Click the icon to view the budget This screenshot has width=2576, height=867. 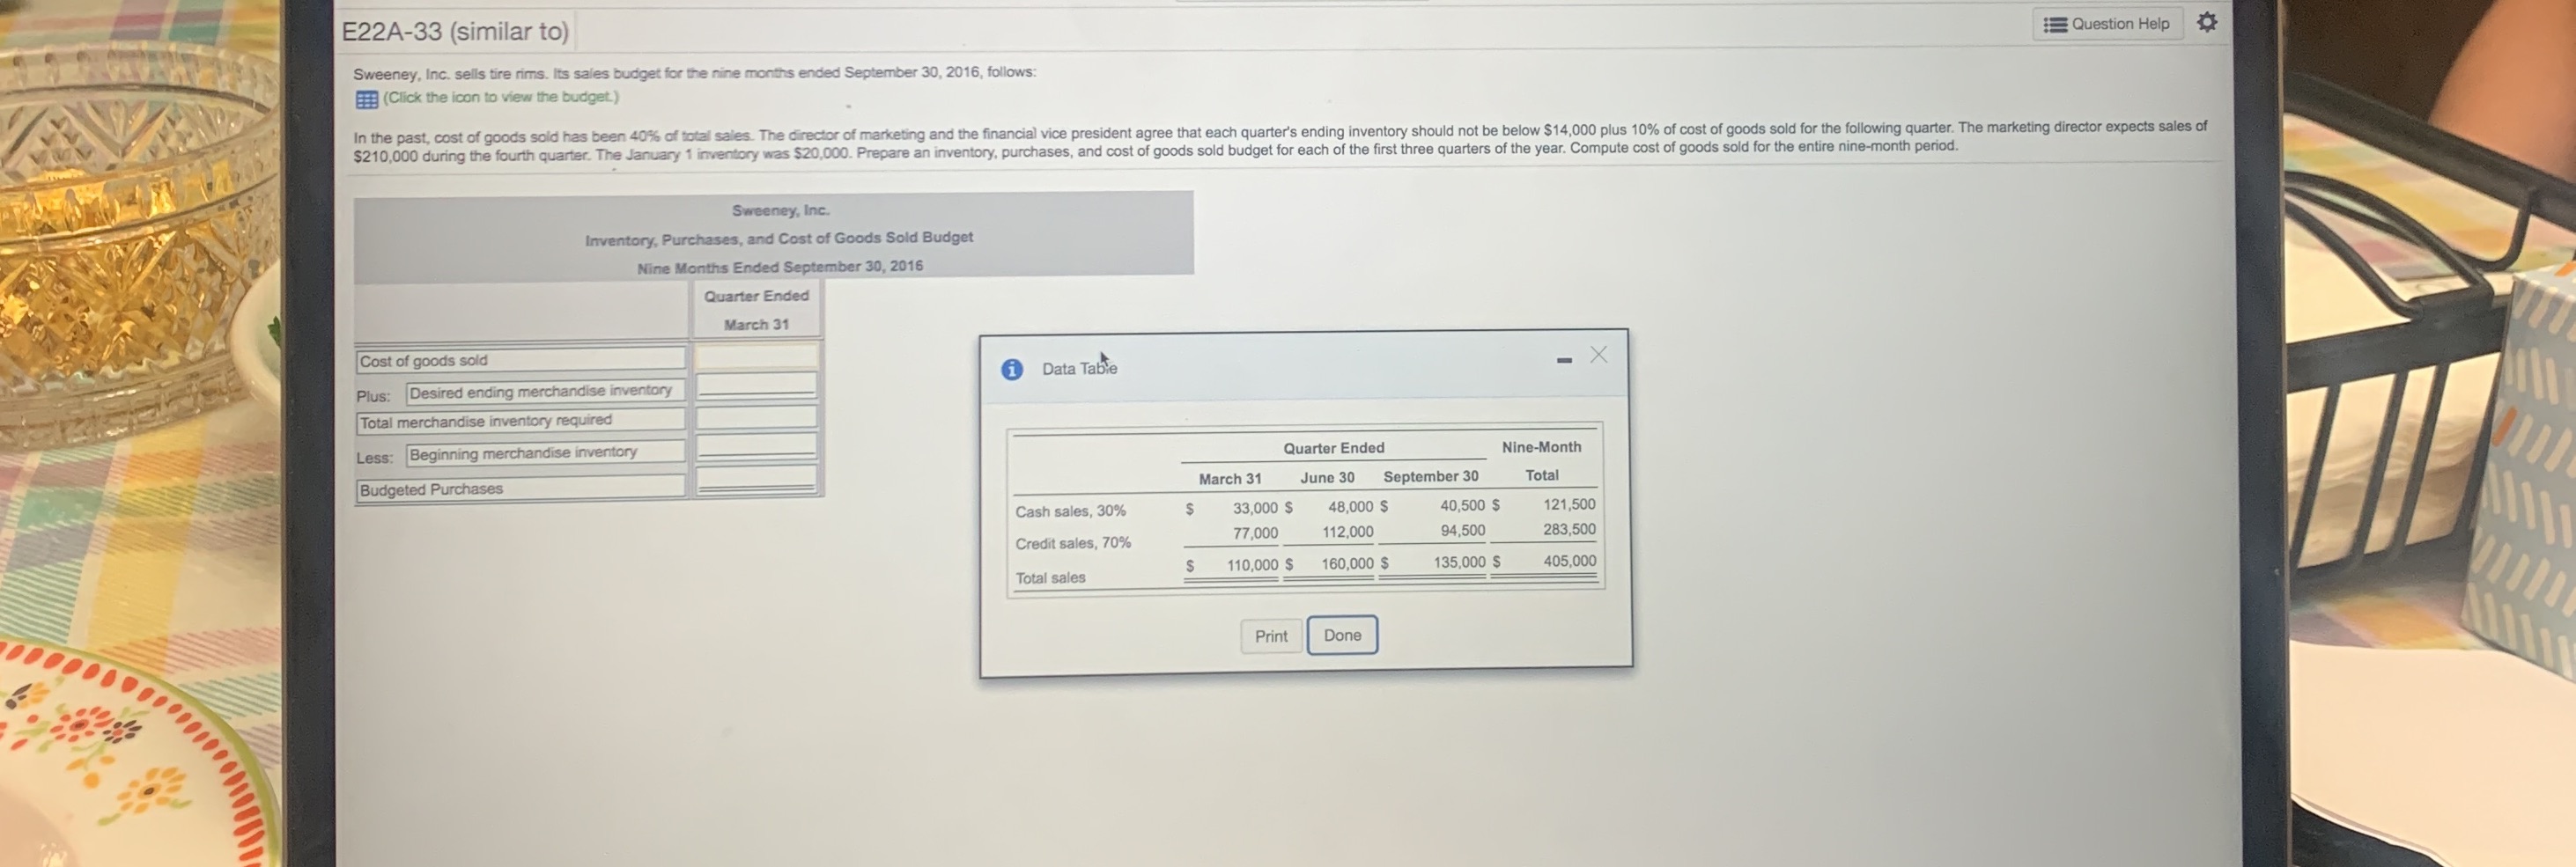[x=366, y=97]
